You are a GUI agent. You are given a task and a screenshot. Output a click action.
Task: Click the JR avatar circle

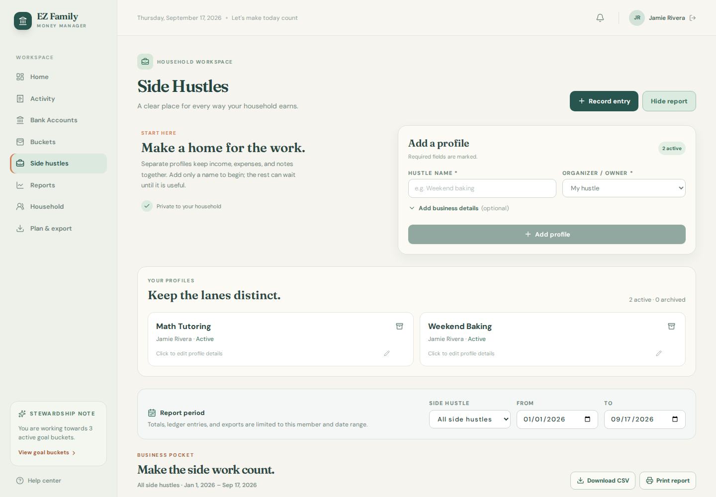(x=637, y=18)
